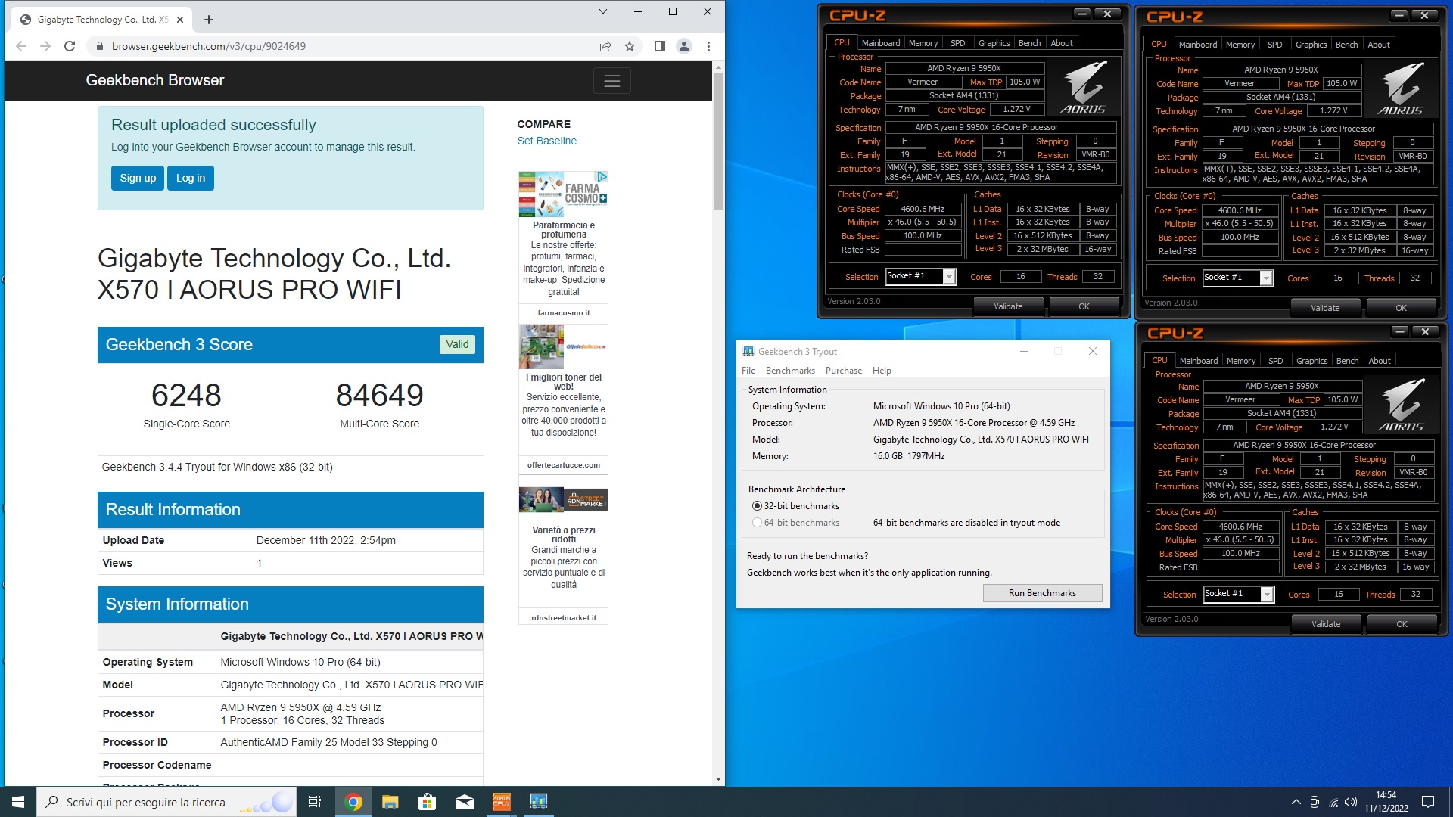Open farmacosmo.it ad link
This screenshot has width=1453, height=817.
pyautogui.click(x=563, y=312)
